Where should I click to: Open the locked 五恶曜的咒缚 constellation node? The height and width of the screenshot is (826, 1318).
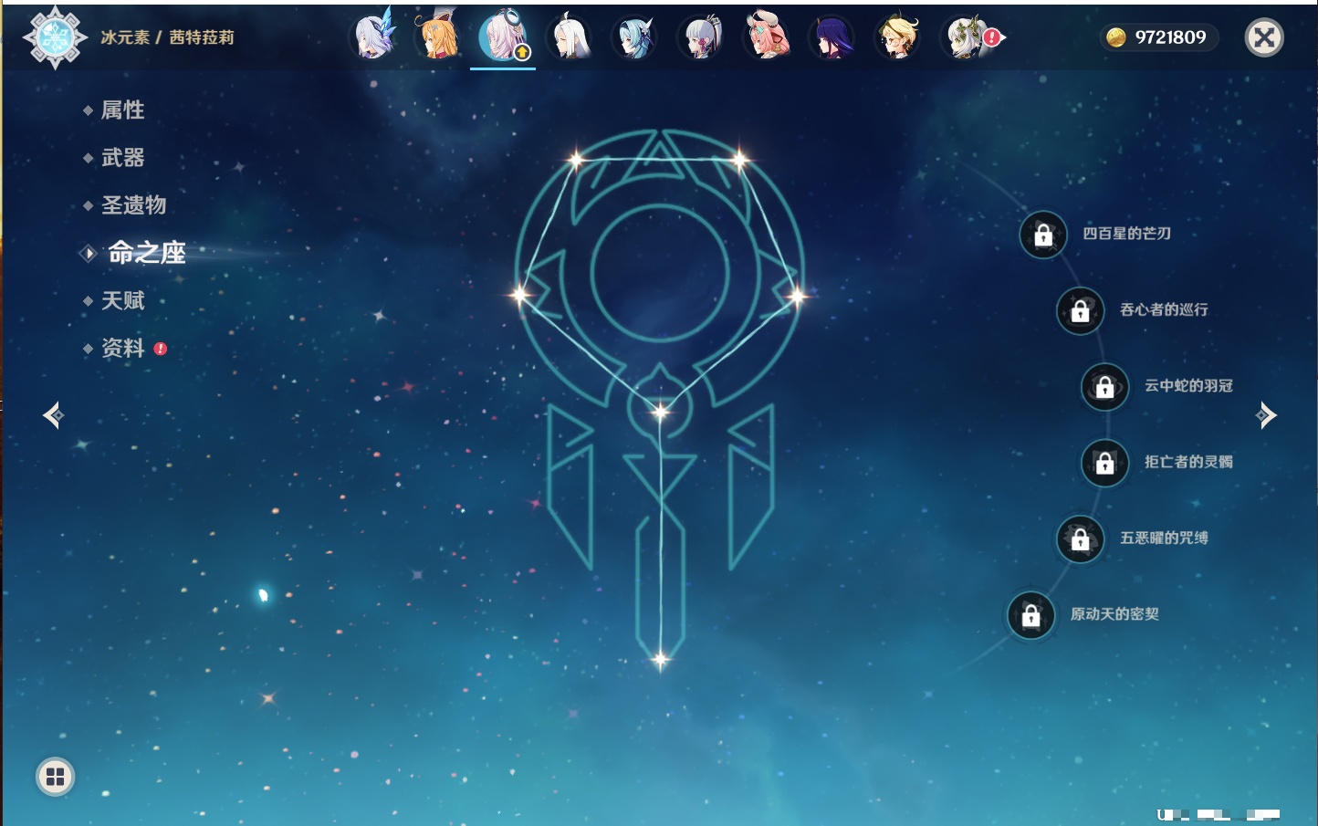(x=1081, y=538)
